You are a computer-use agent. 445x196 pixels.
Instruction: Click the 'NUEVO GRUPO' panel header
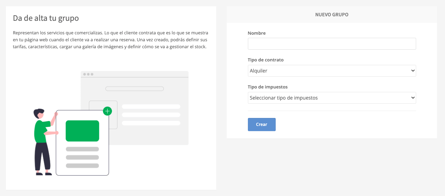pyautogui.click(x=332, y=15)
